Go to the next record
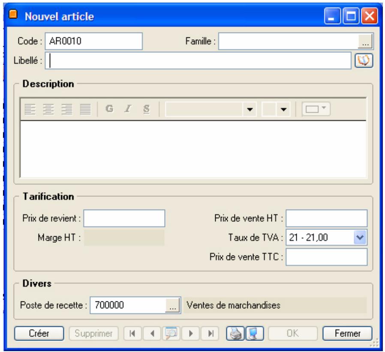 point(190,333)
